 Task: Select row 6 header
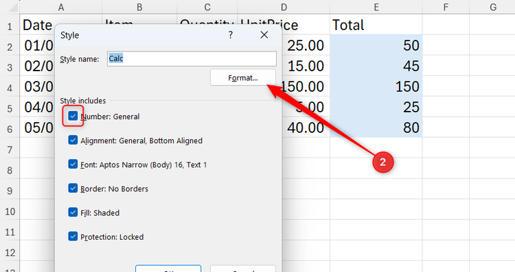[x=10, y=128]
